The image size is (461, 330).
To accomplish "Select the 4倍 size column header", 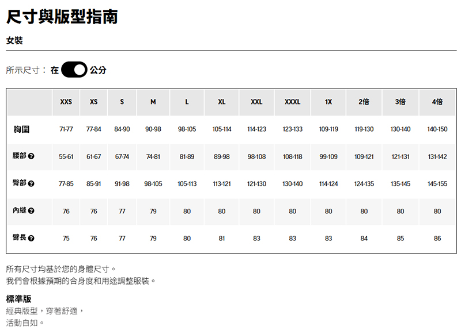I will pyautogui.click(x=437, y=102).
